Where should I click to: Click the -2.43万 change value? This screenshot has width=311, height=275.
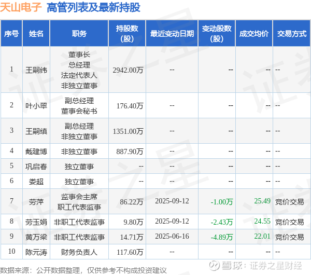pos(222,222)
